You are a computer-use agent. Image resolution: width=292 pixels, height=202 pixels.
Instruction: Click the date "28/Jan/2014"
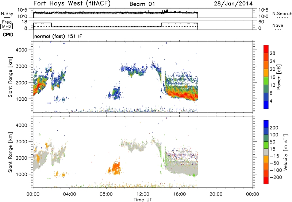click(233, 4)
